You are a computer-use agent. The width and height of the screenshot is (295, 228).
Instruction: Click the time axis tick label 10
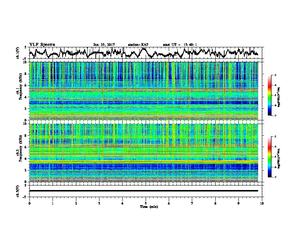point(262,203)
